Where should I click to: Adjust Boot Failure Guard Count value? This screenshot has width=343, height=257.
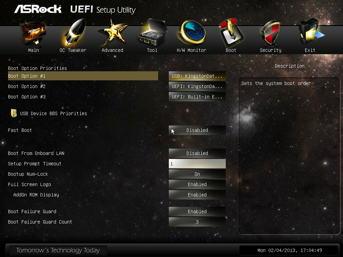pyautogui.click(x=197, y=222)
